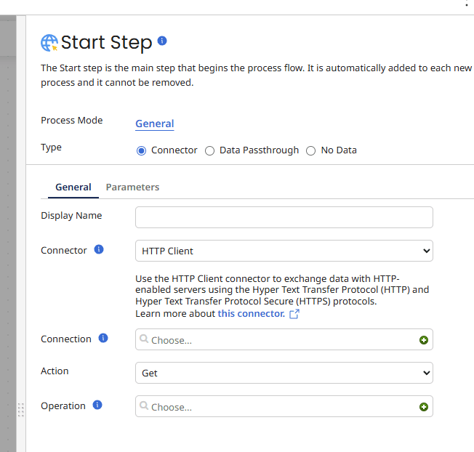Grab the panel resize grip on left edge

(x=20, y=409)
